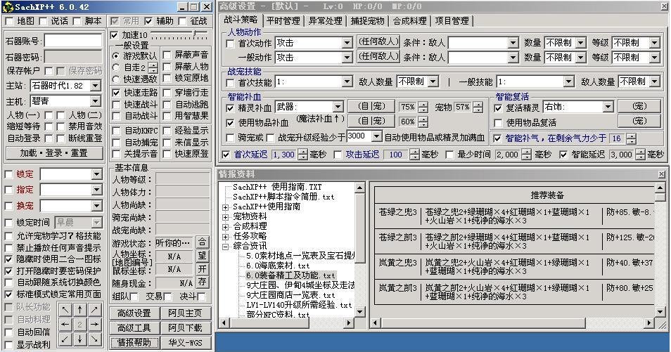Click the up-right direction arrow button

click(94, 310)
